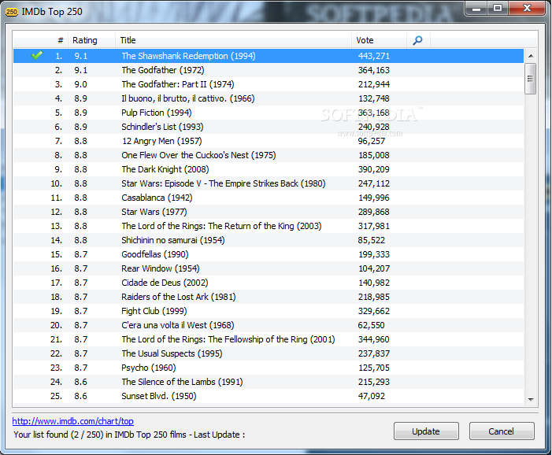Select Goodfellas (1990)
552x455 pixels.
tap(269, 254)
